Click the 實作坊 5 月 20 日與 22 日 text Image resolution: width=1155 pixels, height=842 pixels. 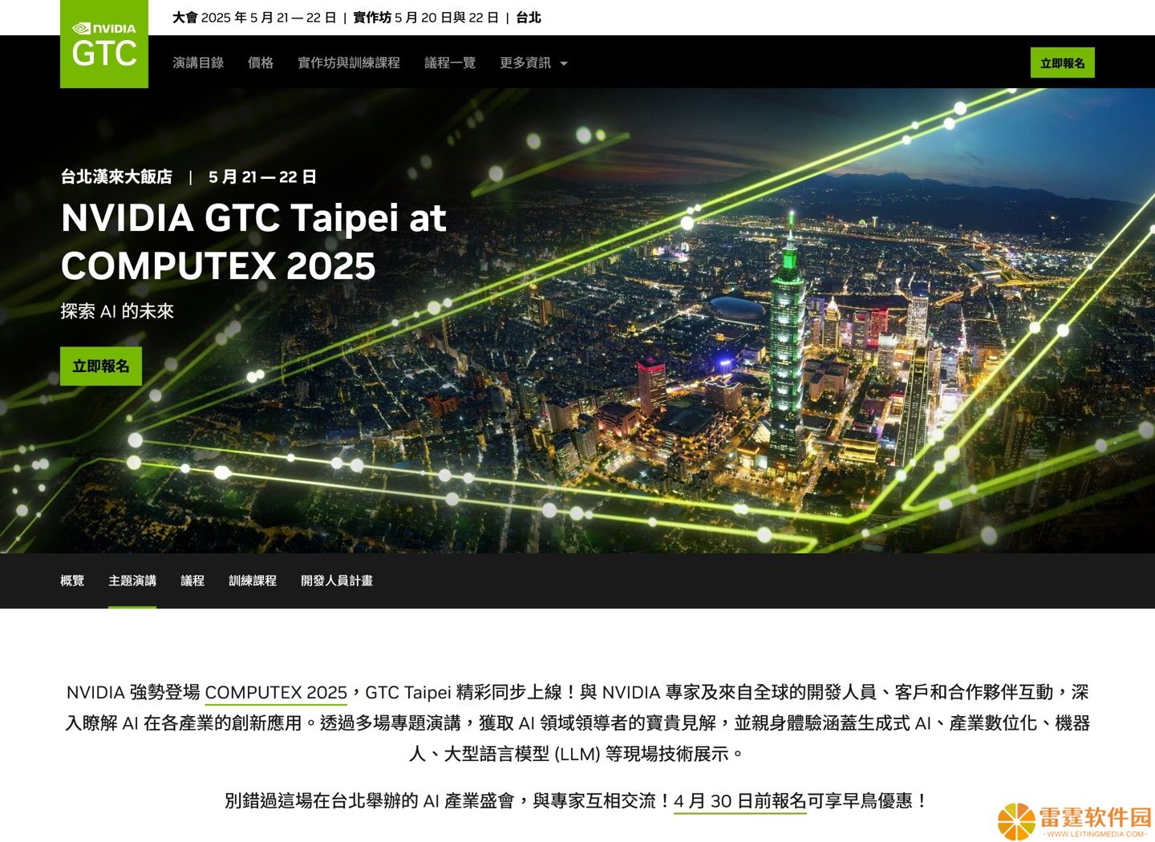point(426,18)
